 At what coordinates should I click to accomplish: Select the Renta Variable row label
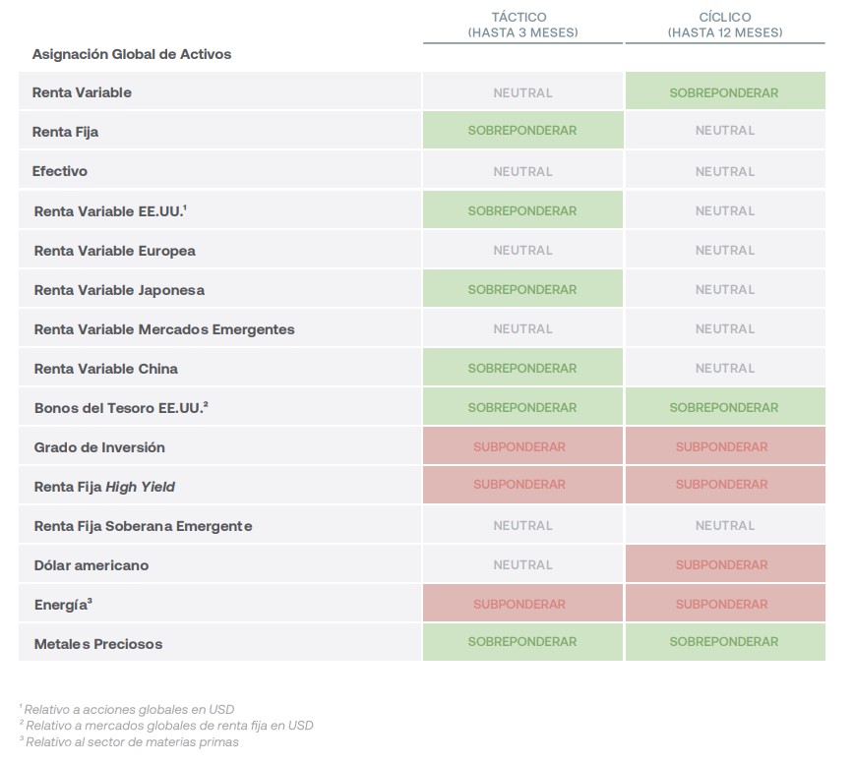(82, 92)
